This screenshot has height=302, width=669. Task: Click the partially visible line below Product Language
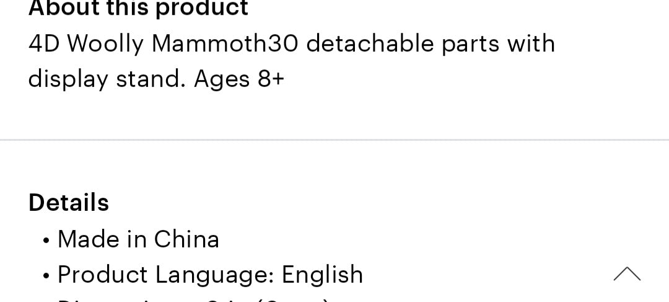coord(192,300)
